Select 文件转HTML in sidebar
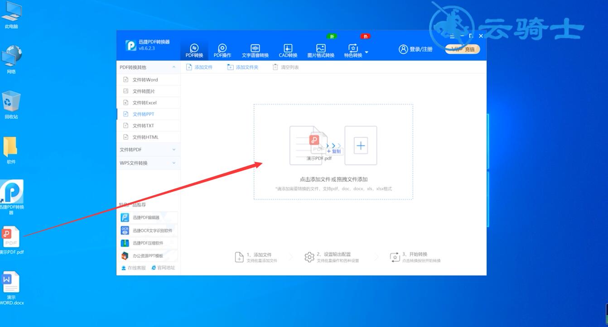The image size is (608, 327). pyautogui.click(x=148, y=137)
